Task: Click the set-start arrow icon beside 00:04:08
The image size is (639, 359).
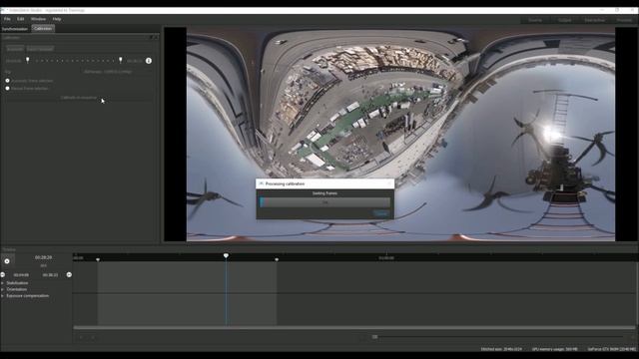Action: [x=2, y=275]
